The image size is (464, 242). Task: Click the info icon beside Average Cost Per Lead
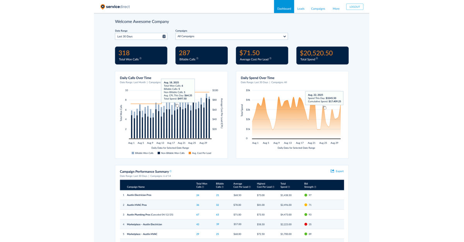point(271,59)
